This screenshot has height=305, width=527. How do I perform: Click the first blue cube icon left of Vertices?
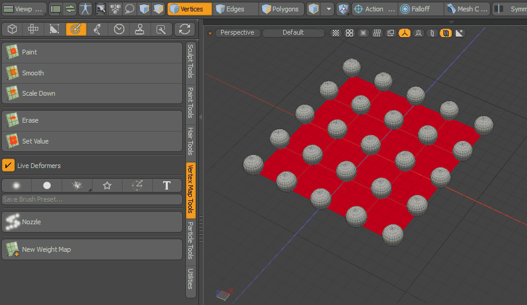pos(144,9)
